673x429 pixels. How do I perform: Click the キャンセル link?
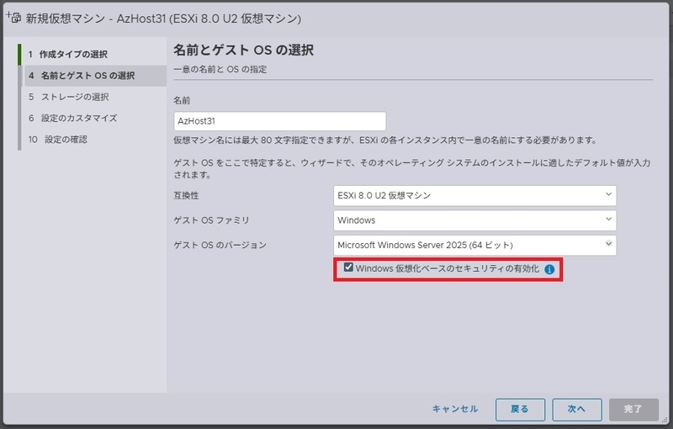(x=455, y=409)
